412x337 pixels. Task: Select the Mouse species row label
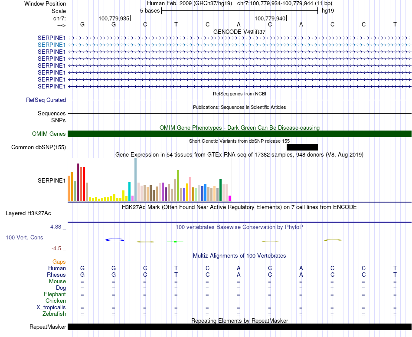click(x=58, y=281)
